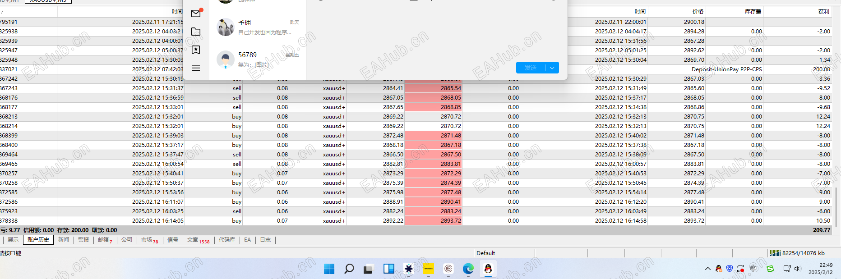
Task: Open the send options dropdown arrow
Action: pos(552,68)
